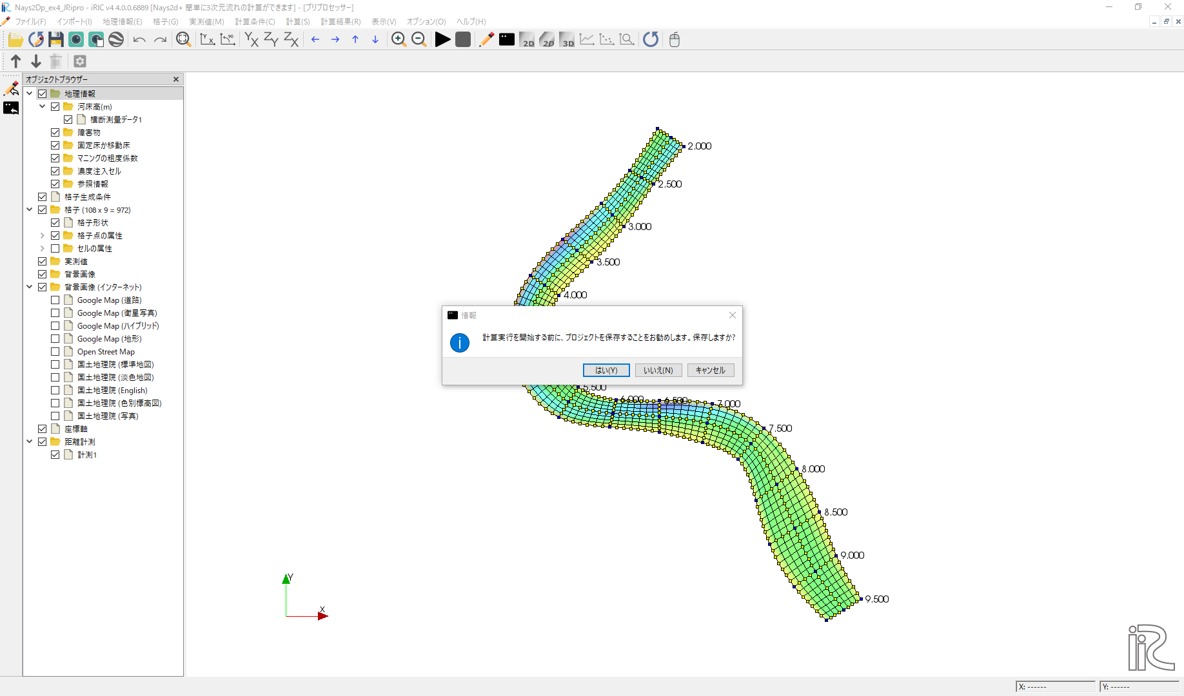This screenshot has height=696, width=1184.
Task: Open the pre-processor window with the pencil icon
Action: click(487, 40)
